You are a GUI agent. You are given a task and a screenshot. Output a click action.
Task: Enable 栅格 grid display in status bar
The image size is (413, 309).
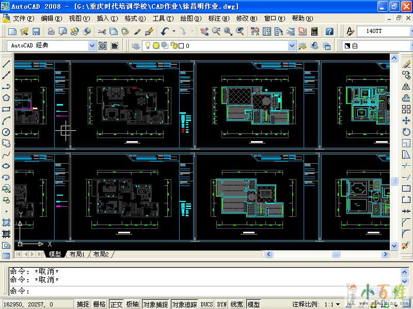pyautogui.click(x=99, y=304)
